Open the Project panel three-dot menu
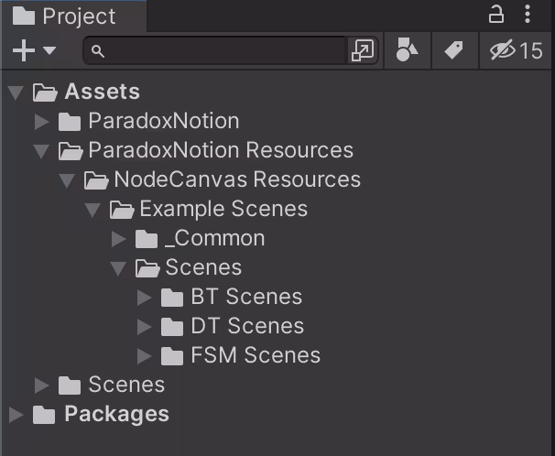The width and height of the screenshot is (555, 456). click(528, 15)
